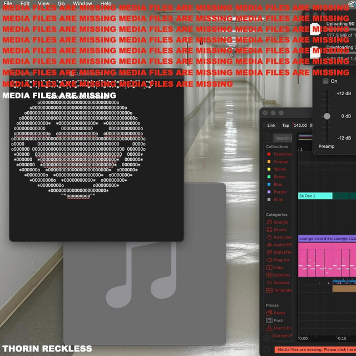Click the browser Search field
This screenshot has height=356, width=356.
pyautogui.click(x=283, y=138)
